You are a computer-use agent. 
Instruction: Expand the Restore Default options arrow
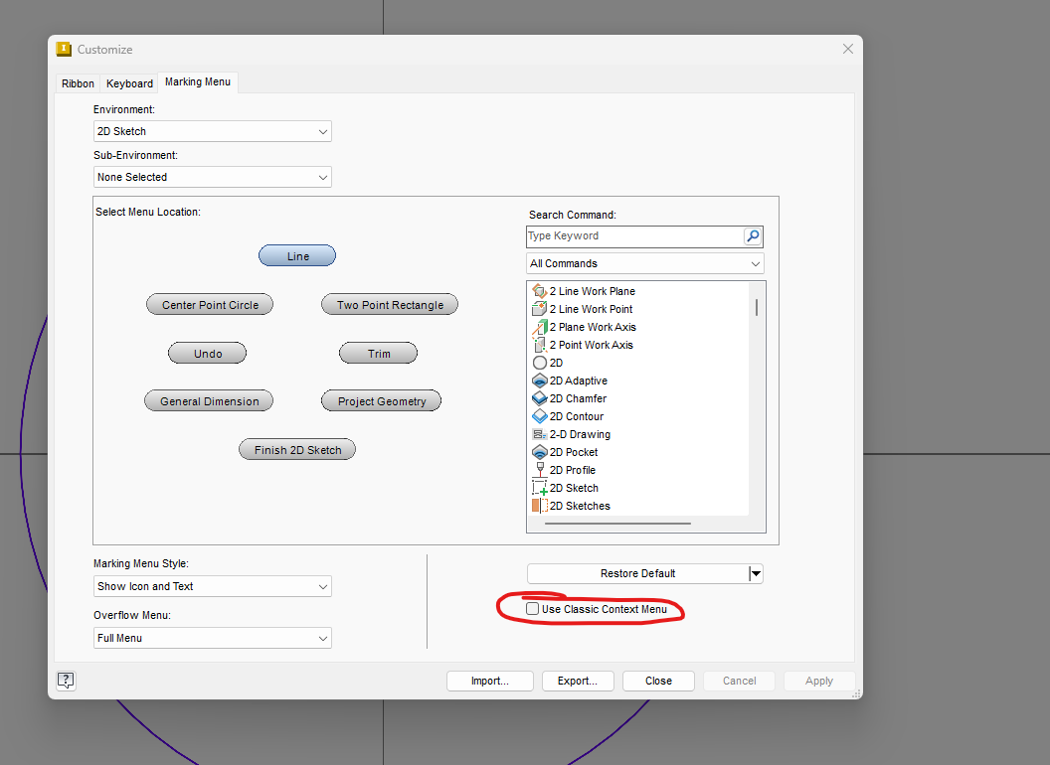click(756, 573)
